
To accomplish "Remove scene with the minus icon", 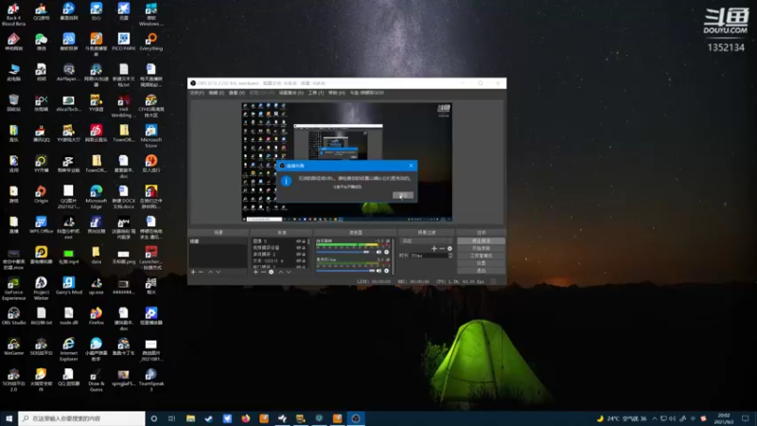I will pos(201,272).
